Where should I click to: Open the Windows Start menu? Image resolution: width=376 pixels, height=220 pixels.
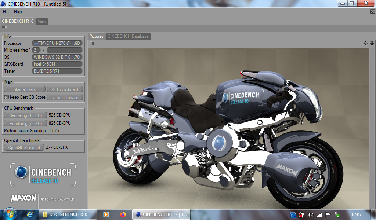pos(9,214)
